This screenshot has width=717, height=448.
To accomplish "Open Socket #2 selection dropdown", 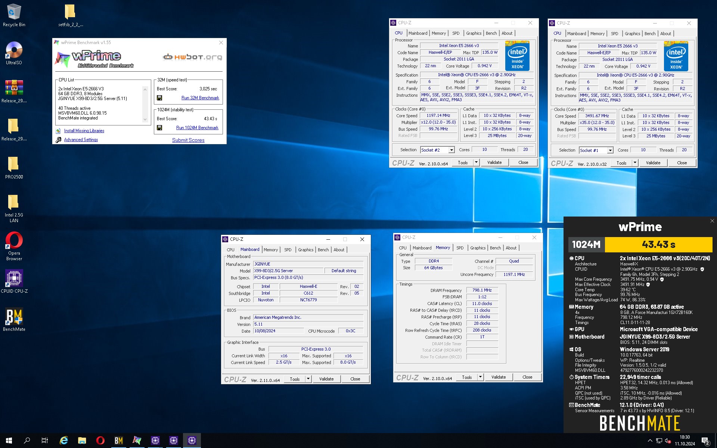I will [451, 150].
